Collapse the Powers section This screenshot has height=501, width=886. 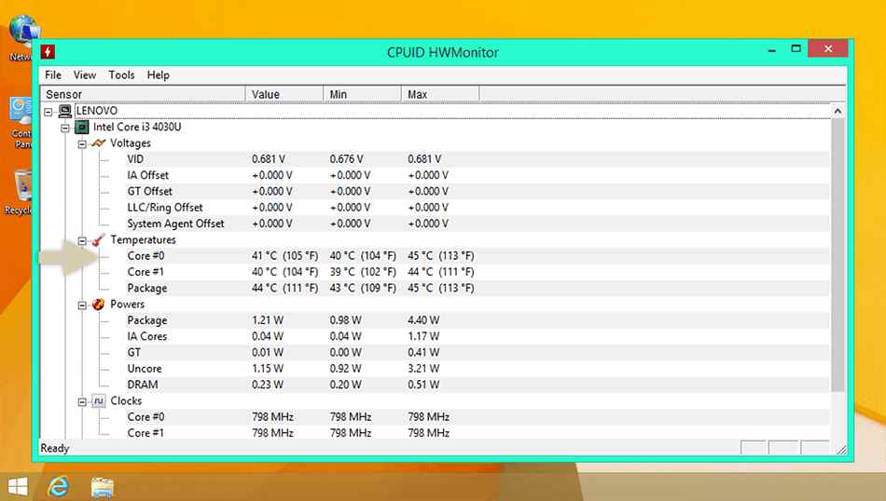pyautogui.click(x=82, y=305)
